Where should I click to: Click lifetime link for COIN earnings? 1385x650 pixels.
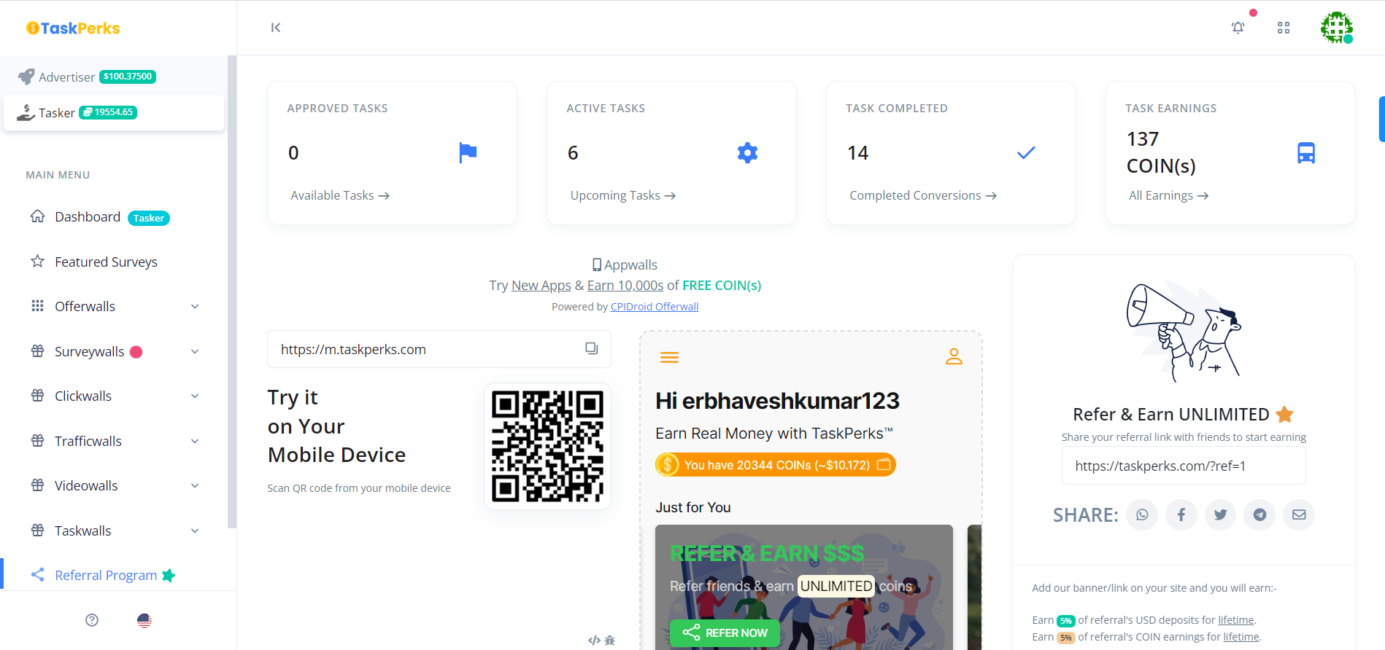[x=1241, y=637]
